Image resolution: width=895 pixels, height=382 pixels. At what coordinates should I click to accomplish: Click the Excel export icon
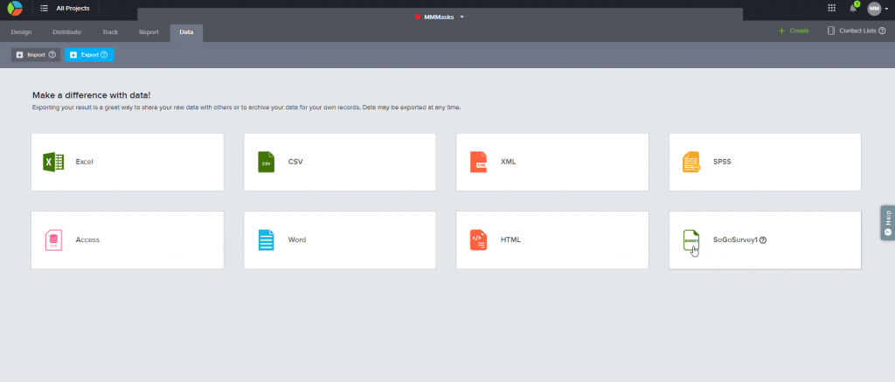pyautogui.click(x=54, y=162)
